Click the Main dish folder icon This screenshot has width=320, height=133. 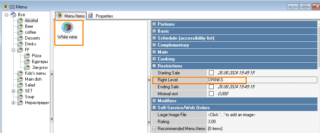click(20, 79)
